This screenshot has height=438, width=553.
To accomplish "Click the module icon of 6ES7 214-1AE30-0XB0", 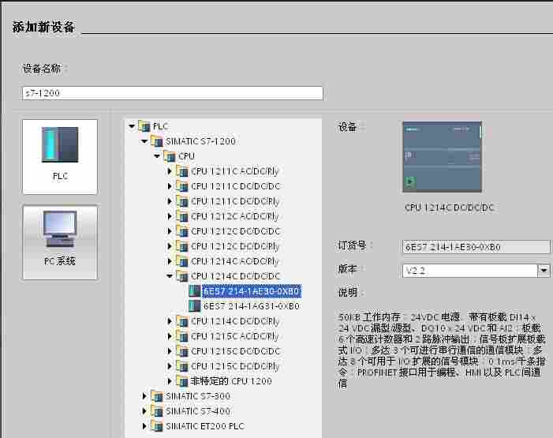I will (x=195, y=291).
